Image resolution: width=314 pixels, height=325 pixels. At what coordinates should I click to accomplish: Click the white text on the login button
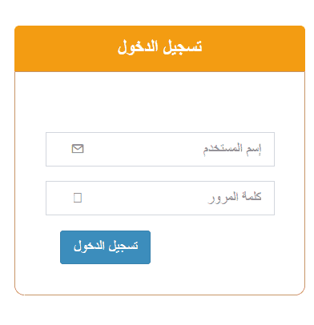click(106, 247)
